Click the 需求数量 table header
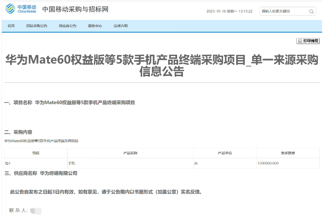Image resolution: width=324 pixels, height=216 pixels. tap(288, 153)
